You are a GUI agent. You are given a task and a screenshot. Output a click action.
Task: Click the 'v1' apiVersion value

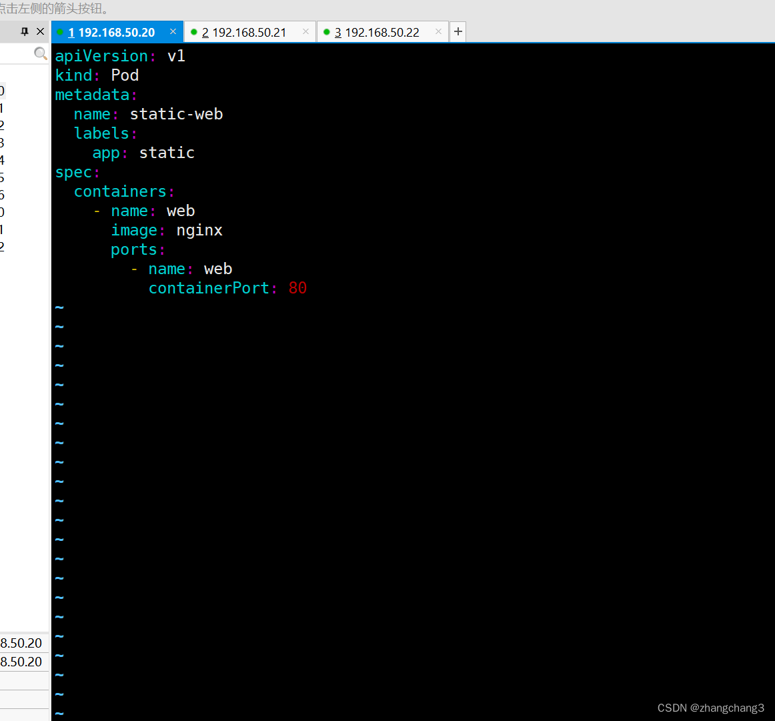click(176, 56)
